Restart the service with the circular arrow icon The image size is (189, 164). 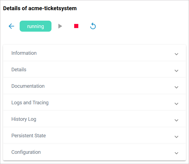click(x=93, y=26)
